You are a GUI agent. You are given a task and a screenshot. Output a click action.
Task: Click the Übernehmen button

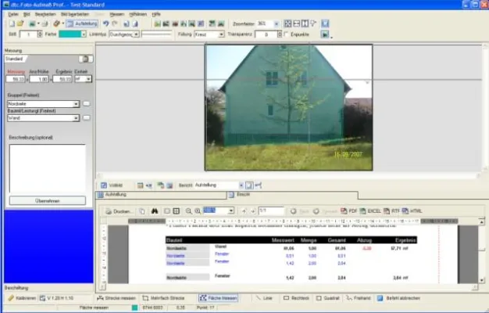[47, 200]
